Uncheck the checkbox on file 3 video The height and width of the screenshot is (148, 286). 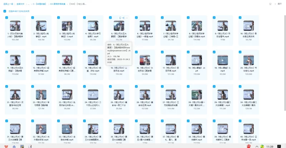click(x=58, y=18)
